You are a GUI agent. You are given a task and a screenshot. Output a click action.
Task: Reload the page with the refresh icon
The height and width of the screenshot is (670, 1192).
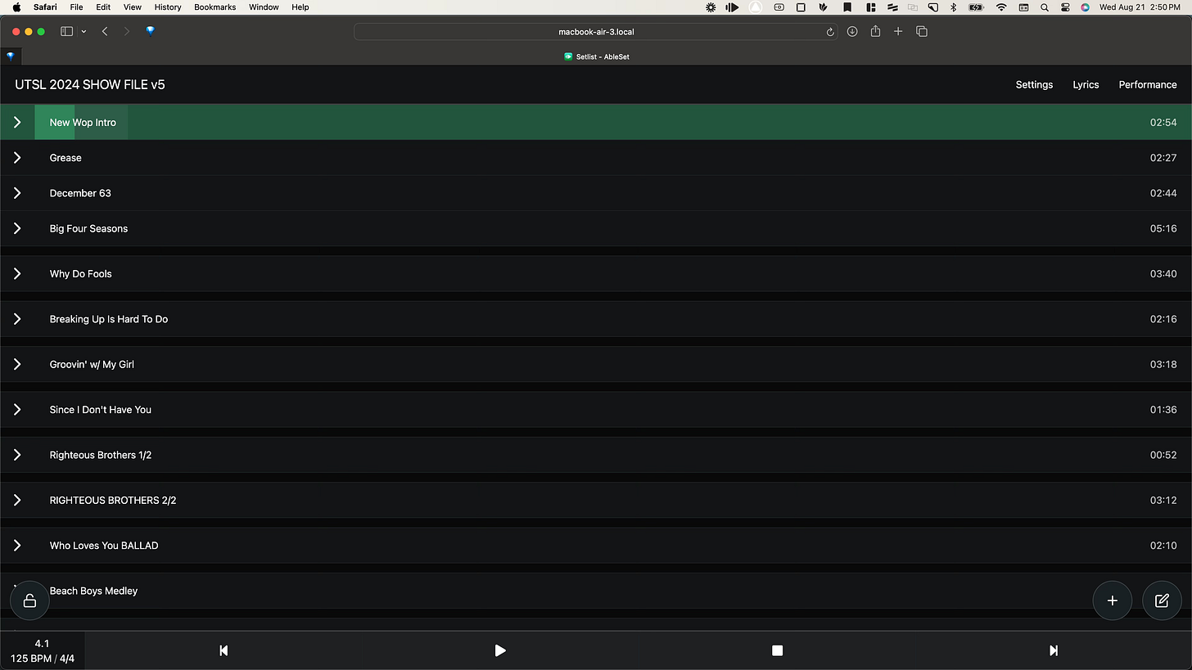830,32
